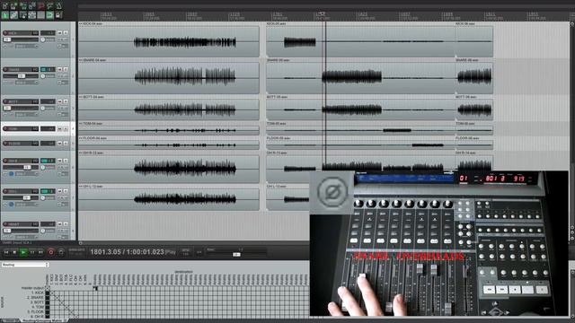Toggle the transport Repeat loop button
The image size is (575, 323).
tap(61, 252)
